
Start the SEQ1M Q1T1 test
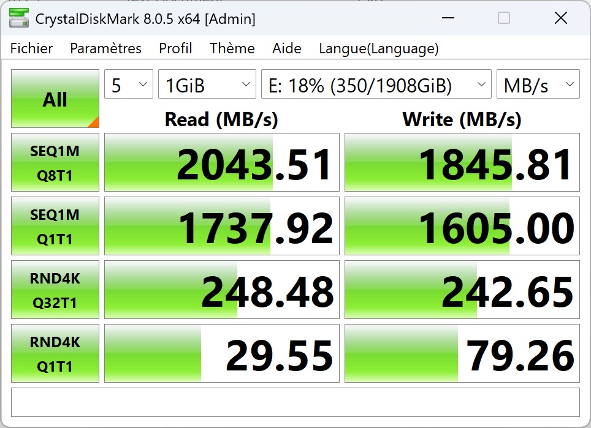(55, 227)
